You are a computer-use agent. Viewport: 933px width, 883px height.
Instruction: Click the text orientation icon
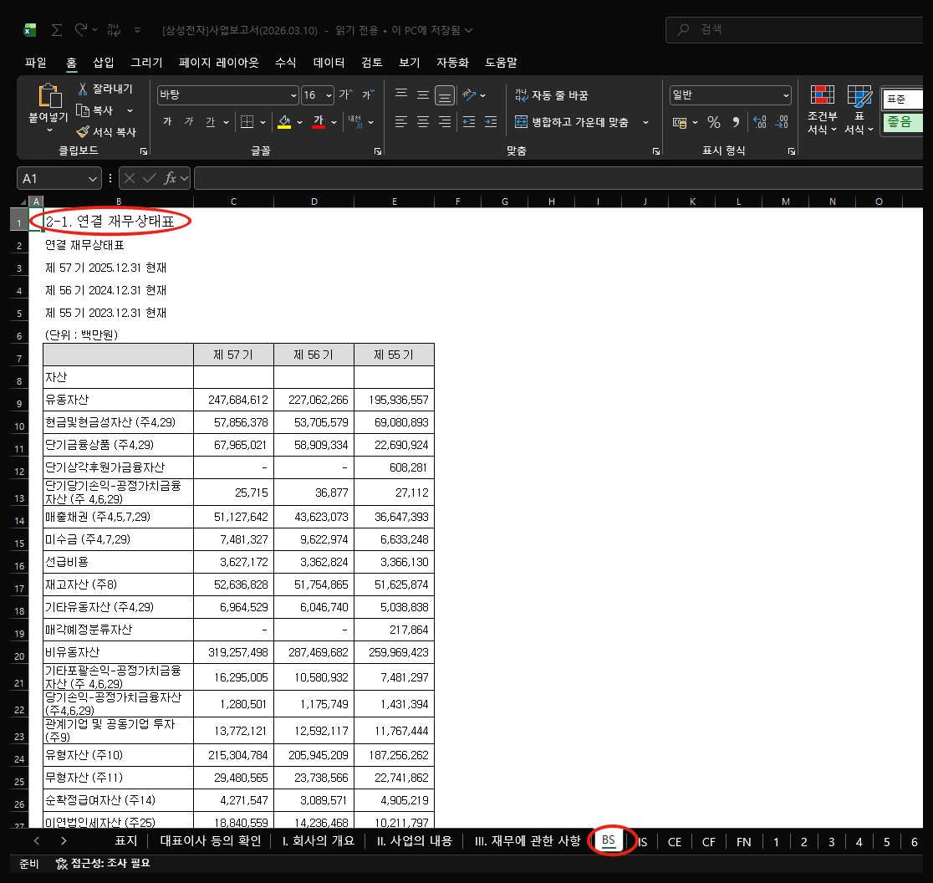(470, 94)
